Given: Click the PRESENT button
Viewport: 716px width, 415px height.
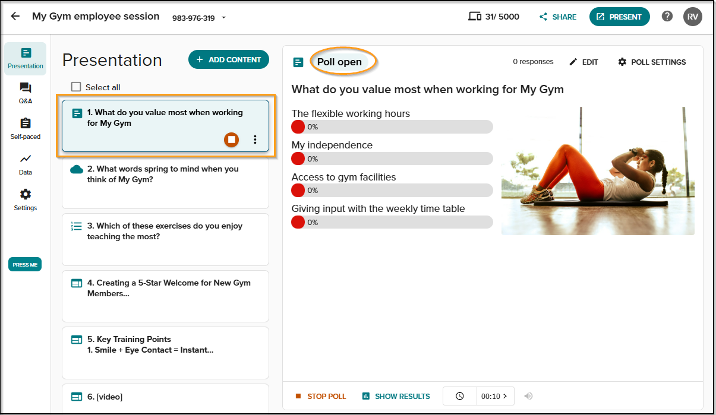Looking at the screenshot, I should pos(619,17).
